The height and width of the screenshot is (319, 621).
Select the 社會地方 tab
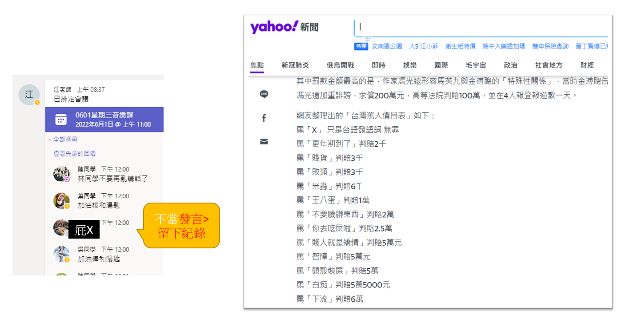click(x=549, y=65)
